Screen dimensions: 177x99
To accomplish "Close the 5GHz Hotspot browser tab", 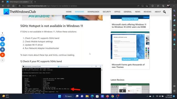I will point(31,2).
